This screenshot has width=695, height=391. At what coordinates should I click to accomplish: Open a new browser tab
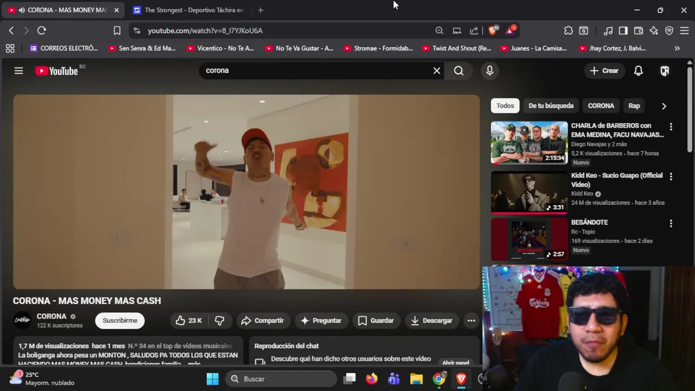click(x=261, y=10)
